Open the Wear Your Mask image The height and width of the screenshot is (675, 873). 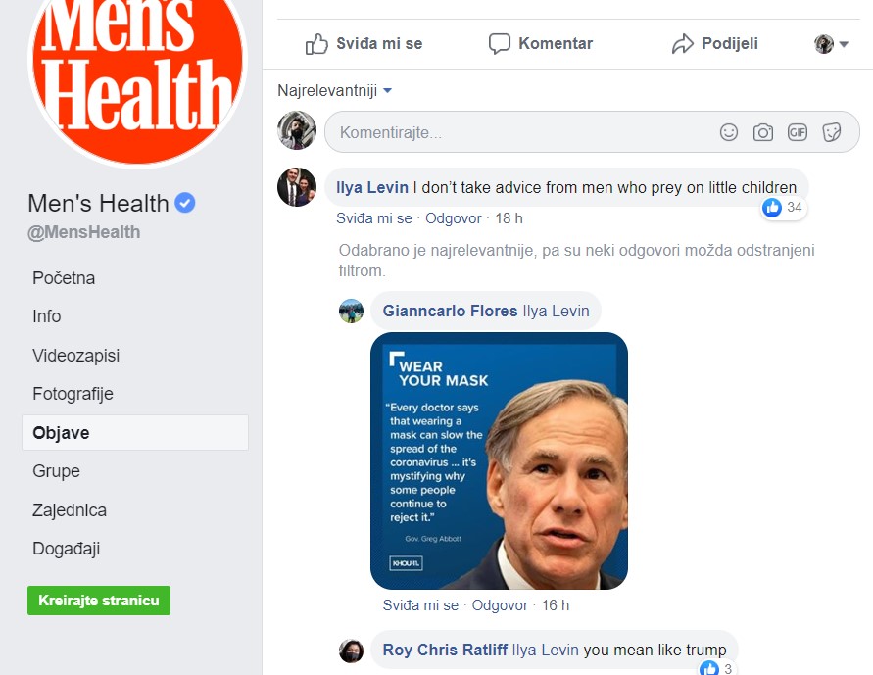pos(499,460)
